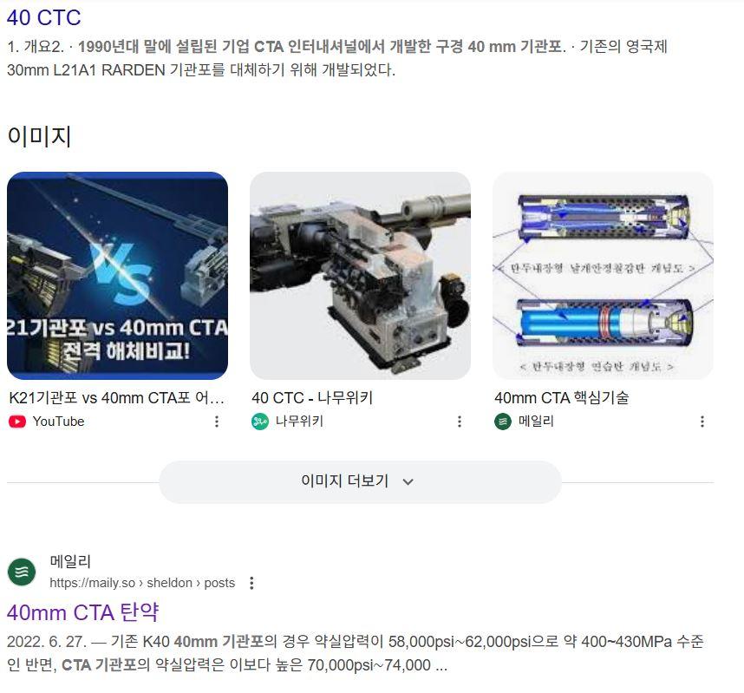Open the CTA ammunition diagram thumbnail

point(603,276)
